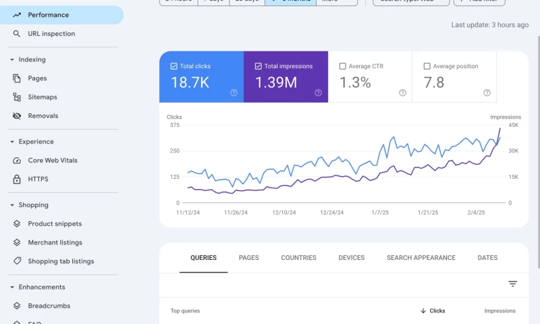Click the Removals crossed-eye icon
The image size is (540, 324).
17,116
